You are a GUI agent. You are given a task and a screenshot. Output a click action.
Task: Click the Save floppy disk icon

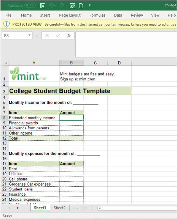(42, 6)
